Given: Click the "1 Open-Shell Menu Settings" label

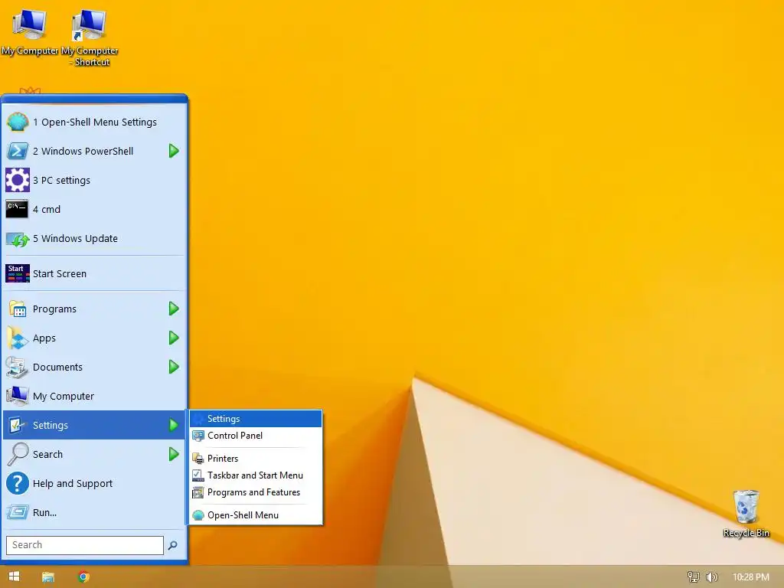Looking at the screenshot, I should tap(94, 122).
